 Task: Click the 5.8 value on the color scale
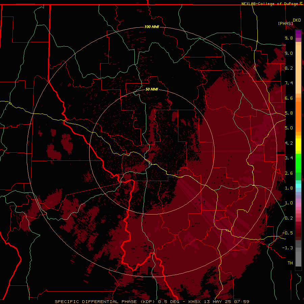click(289, 113)
